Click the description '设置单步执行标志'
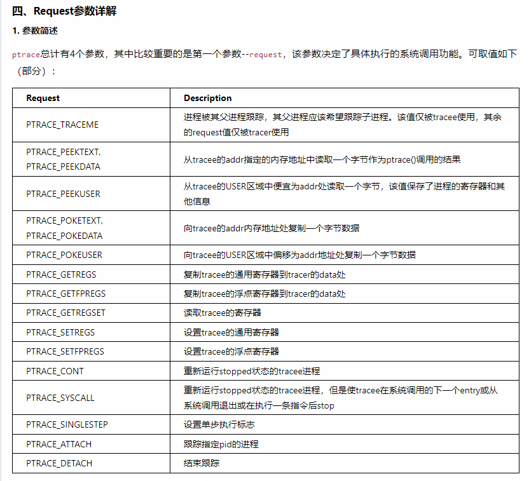 click(219, 424)
